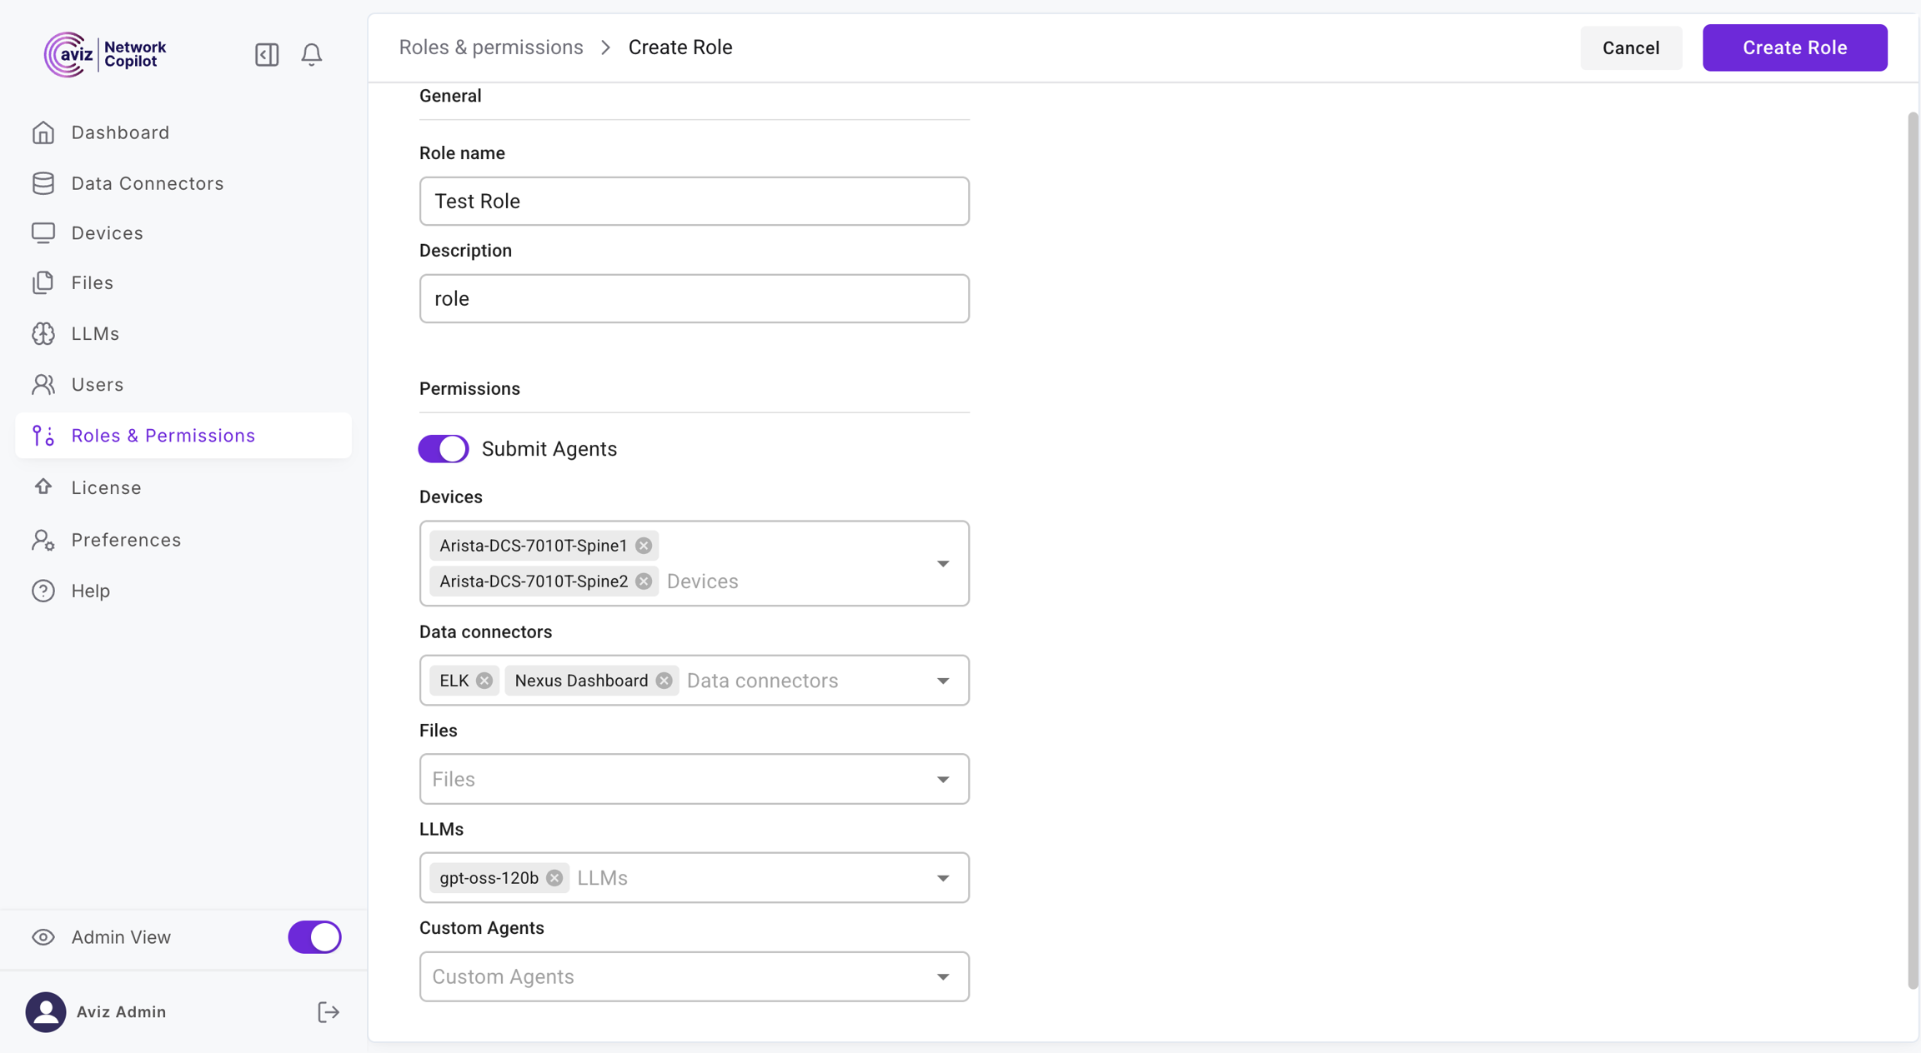Image resolution: width=1921 pixels, height=1053 pixels.
Task: Expand the LLMs permissions dropdown arrow
Action: coord(943,878)
